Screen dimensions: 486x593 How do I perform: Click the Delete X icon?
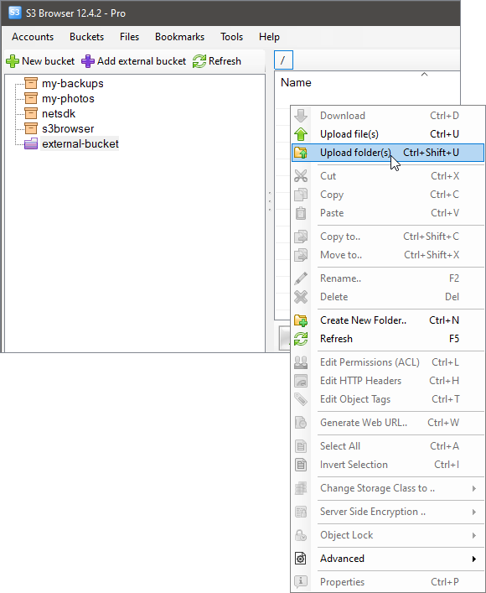click(301, 297)
